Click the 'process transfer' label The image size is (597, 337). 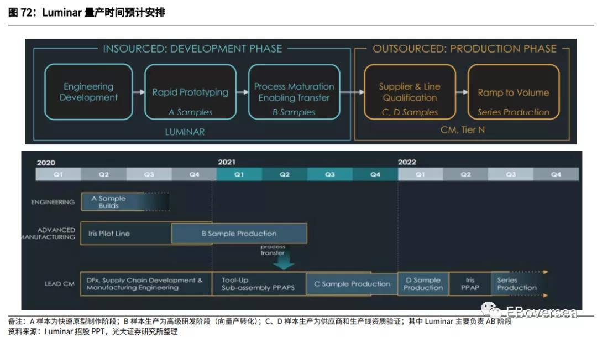pyautogui.click(x=273, y=250)
